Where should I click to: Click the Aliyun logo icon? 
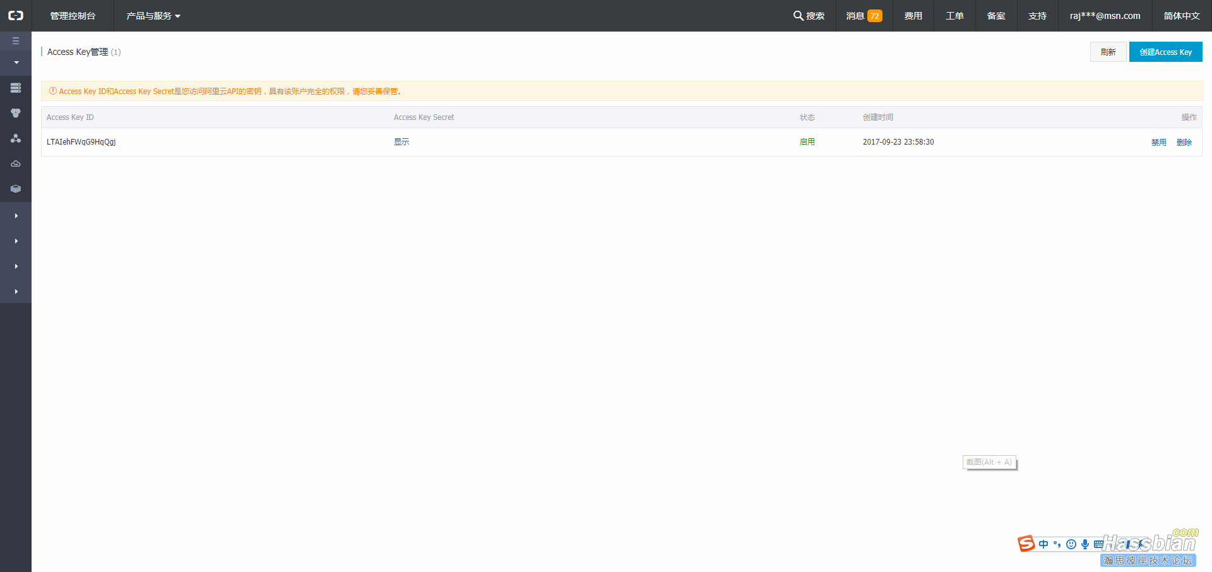point(16,16)
